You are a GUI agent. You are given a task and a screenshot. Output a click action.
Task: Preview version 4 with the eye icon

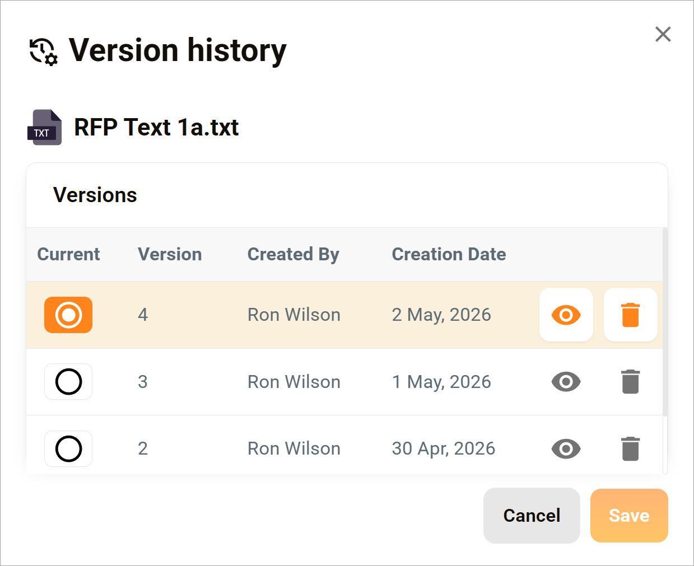[566, 315]
